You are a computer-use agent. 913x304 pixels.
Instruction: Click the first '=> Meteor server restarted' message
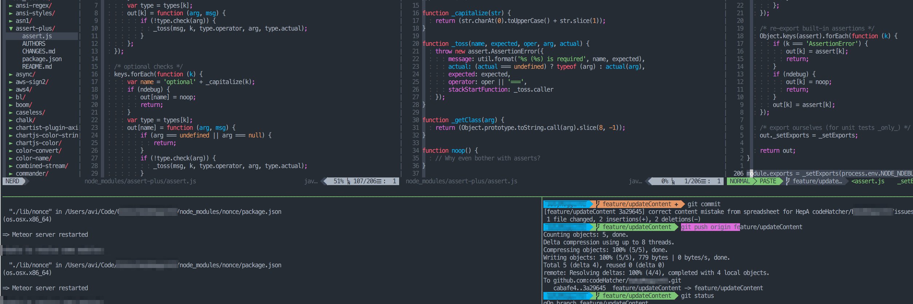tap(45, 235)
